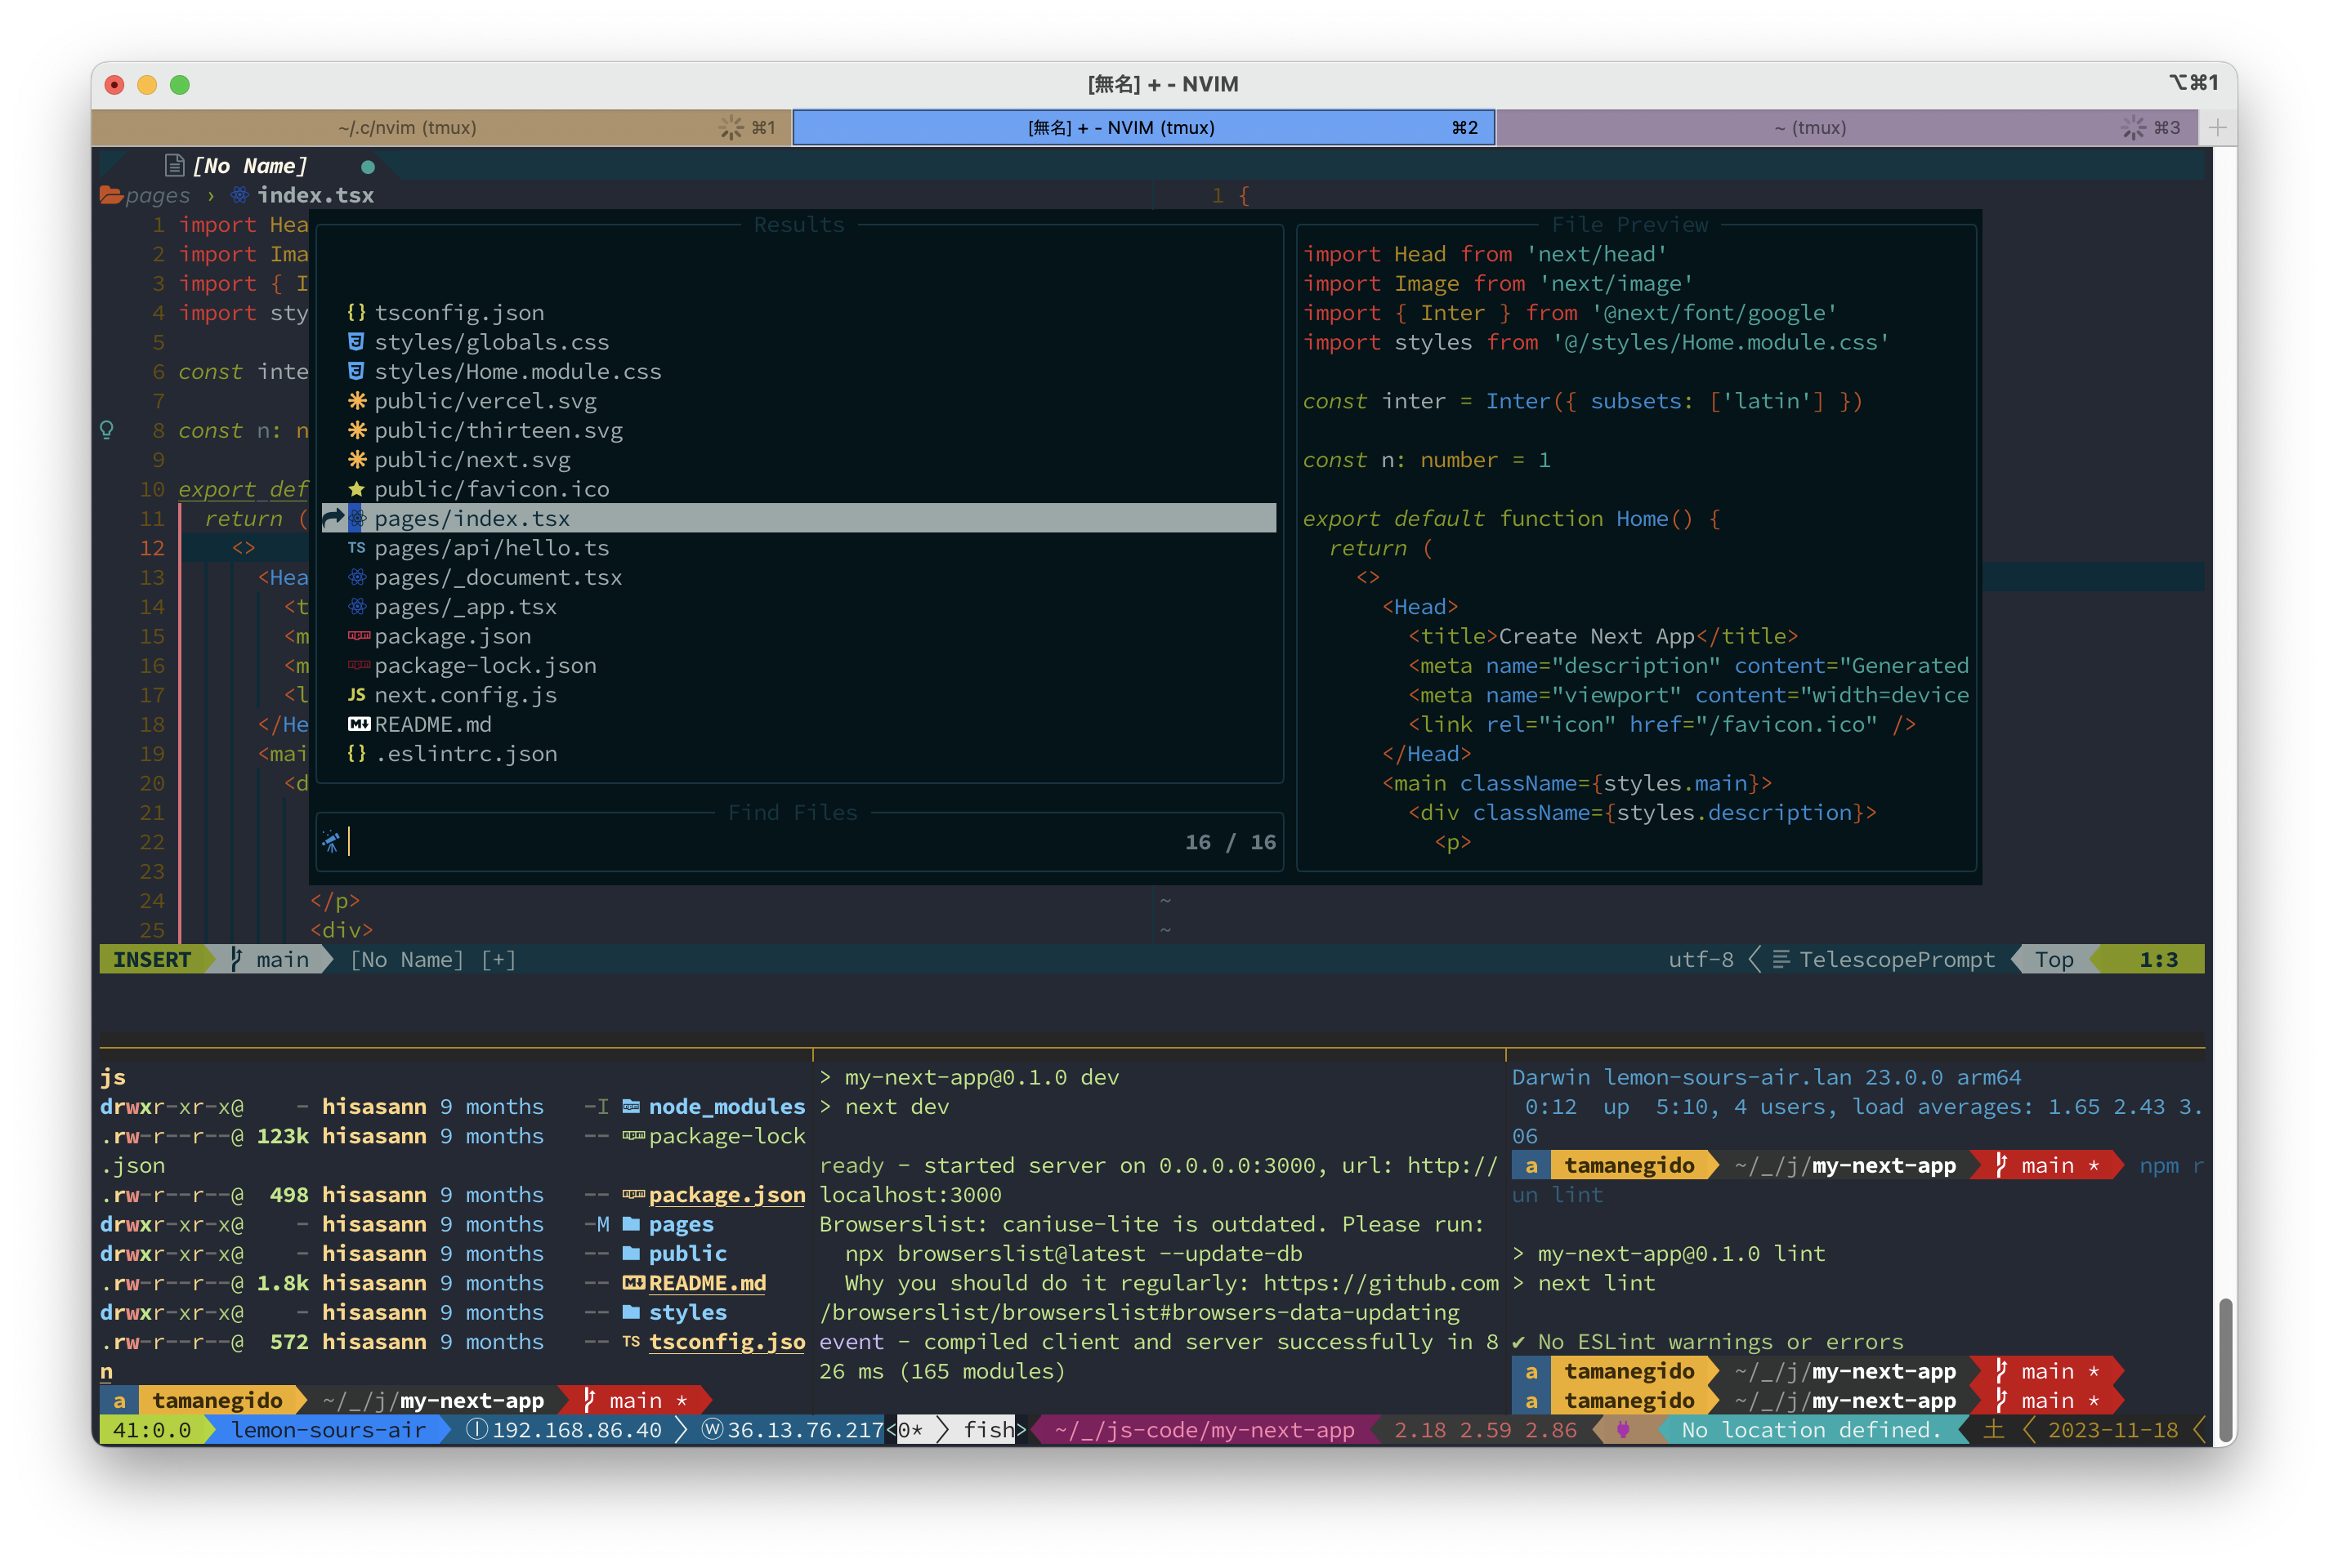Select pages/_document.tsx in Results list
Image resolution: width=2329 pixels, height=1568 pixels.
[x=497, y=577]
